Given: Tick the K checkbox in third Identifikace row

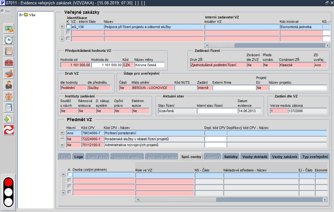Looking at the screenshot, I should [x=68, y=38].
